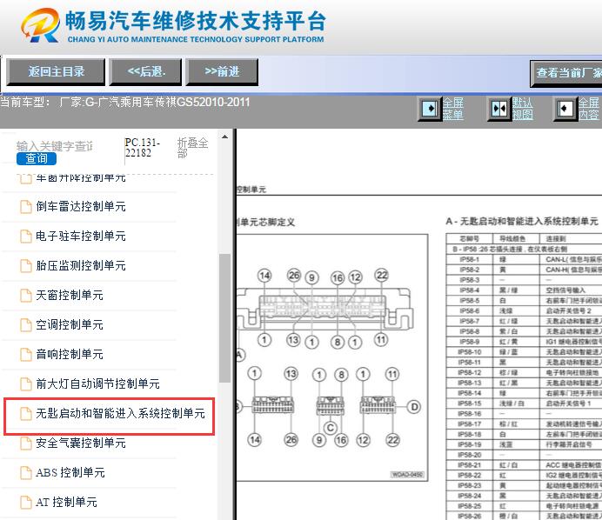Open AT 控制单元 in the tree
The height and width of the screenshot is (520, 602).
[x=66, y=502]
